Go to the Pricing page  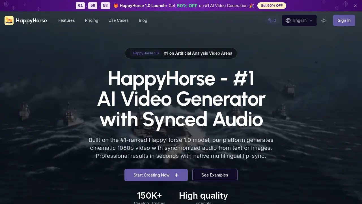click(x=92, y=20)
